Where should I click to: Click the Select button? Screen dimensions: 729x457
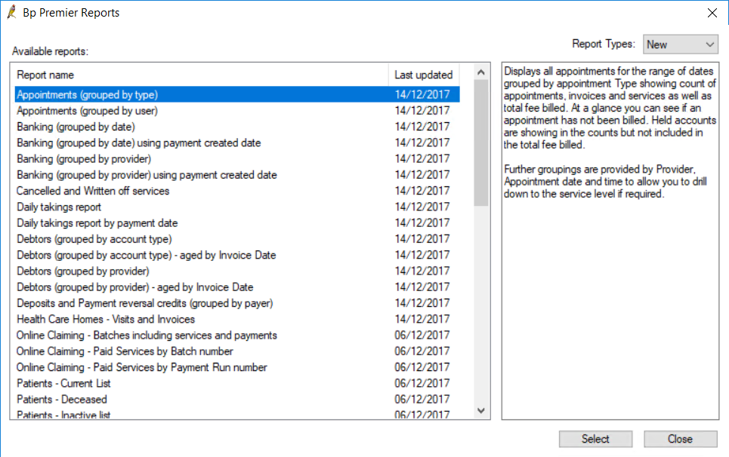595,439
